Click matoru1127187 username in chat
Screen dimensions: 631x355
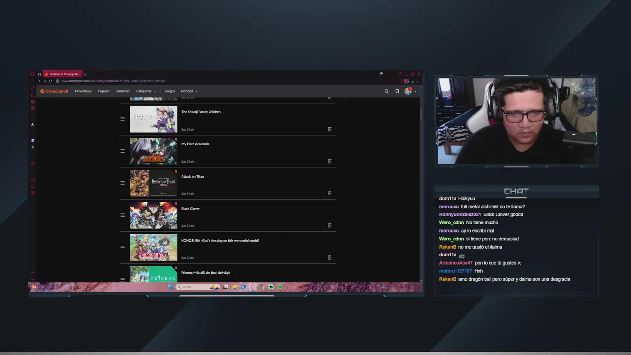(x=456, y=271)
